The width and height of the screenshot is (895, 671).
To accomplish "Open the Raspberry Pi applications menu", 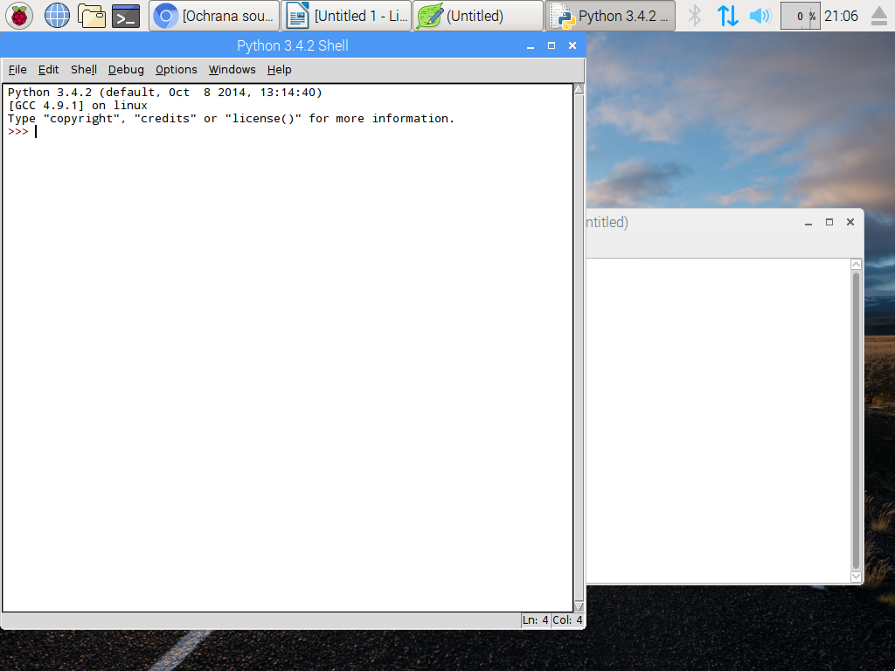I will coord(18,15).
